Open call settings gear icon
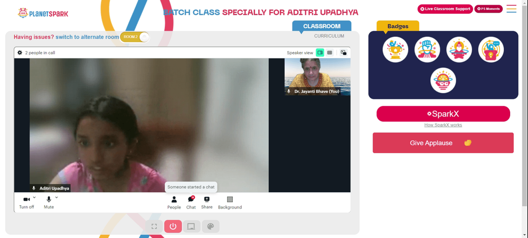 pos(20,53)
